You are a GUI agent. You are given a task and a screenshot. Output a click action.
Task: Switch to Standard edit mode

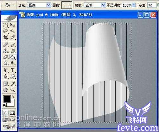click(x=6, y=113)
